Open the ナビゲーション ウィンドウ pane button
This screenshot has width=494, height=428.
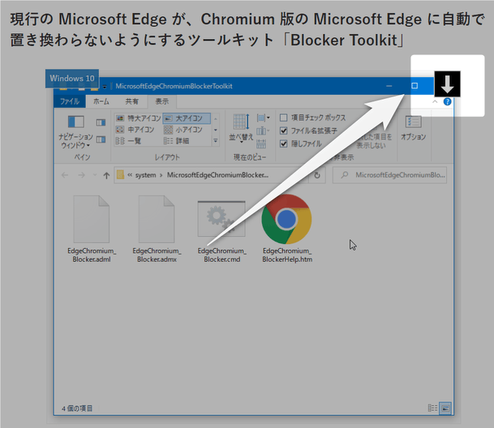75,131
